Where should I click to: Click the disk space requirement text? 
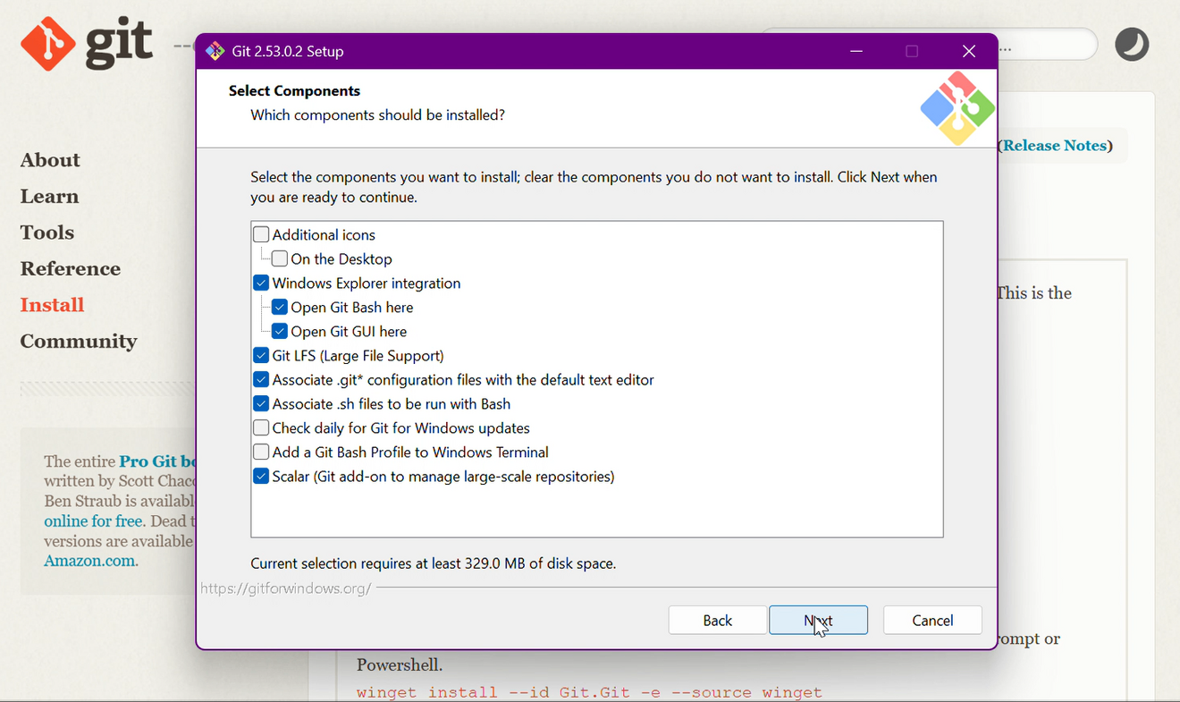[433, 563]
